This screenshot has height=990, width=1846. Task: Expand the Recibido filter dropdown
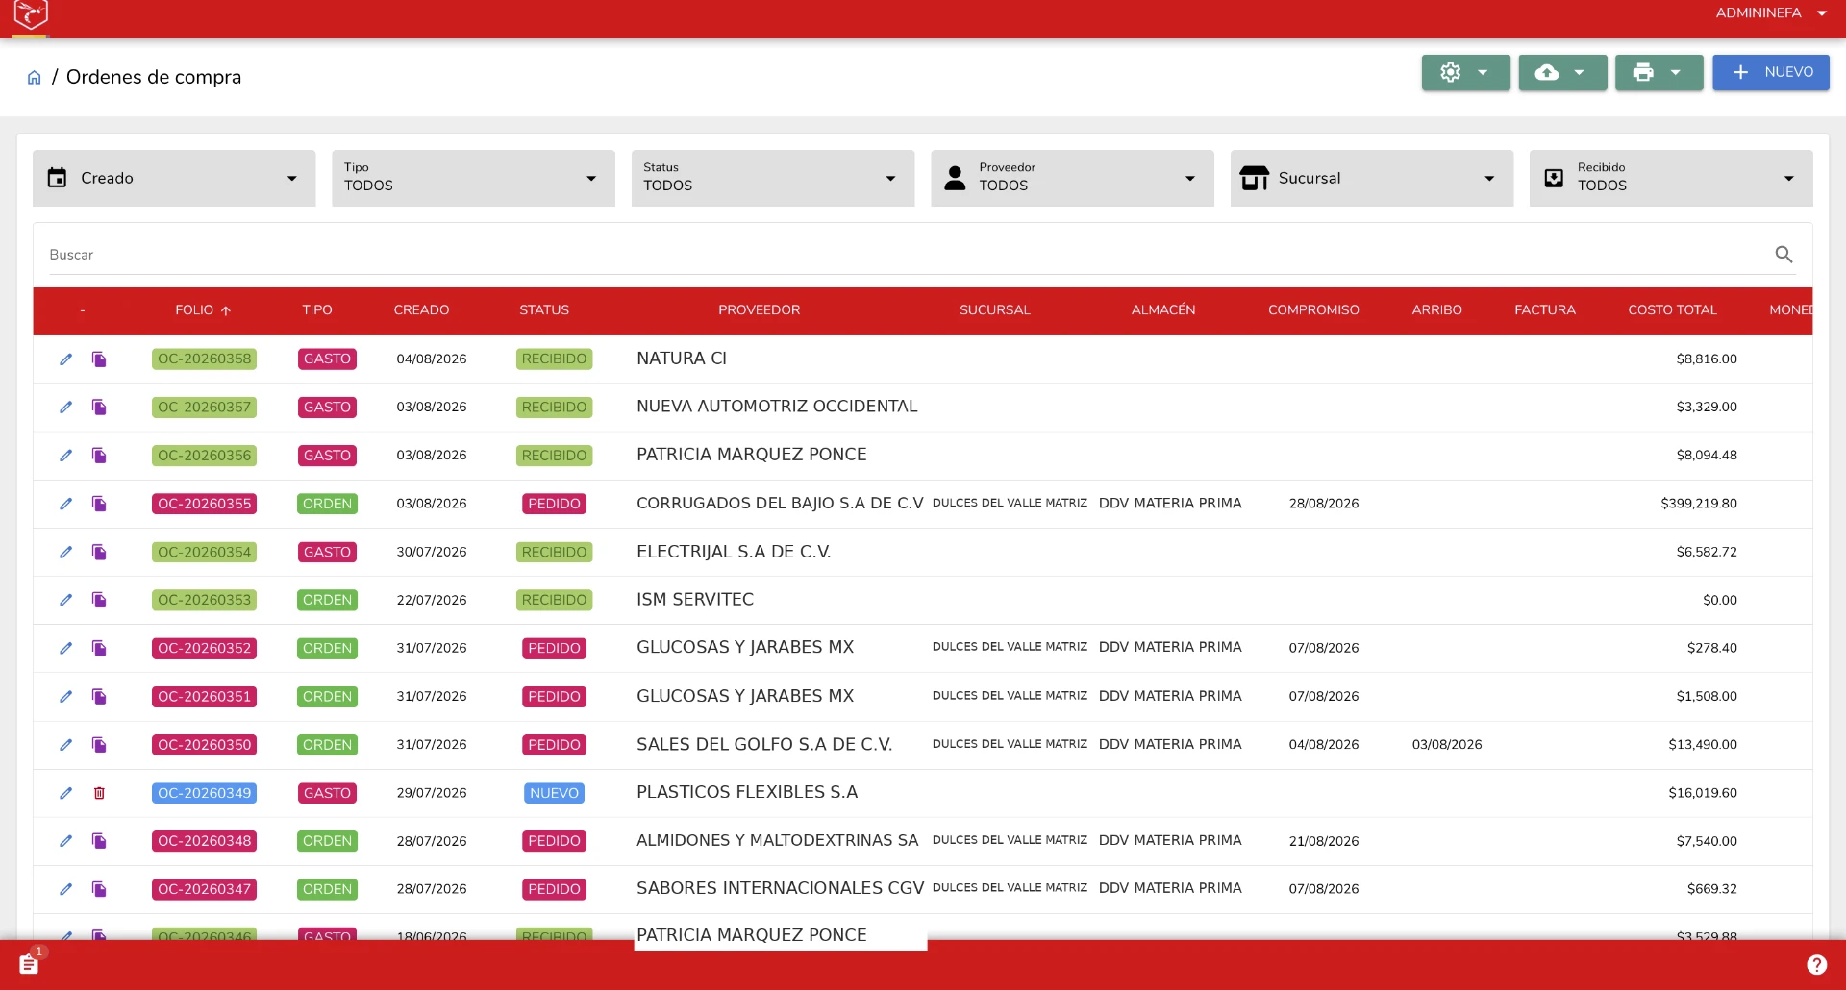pos(1671,178)
